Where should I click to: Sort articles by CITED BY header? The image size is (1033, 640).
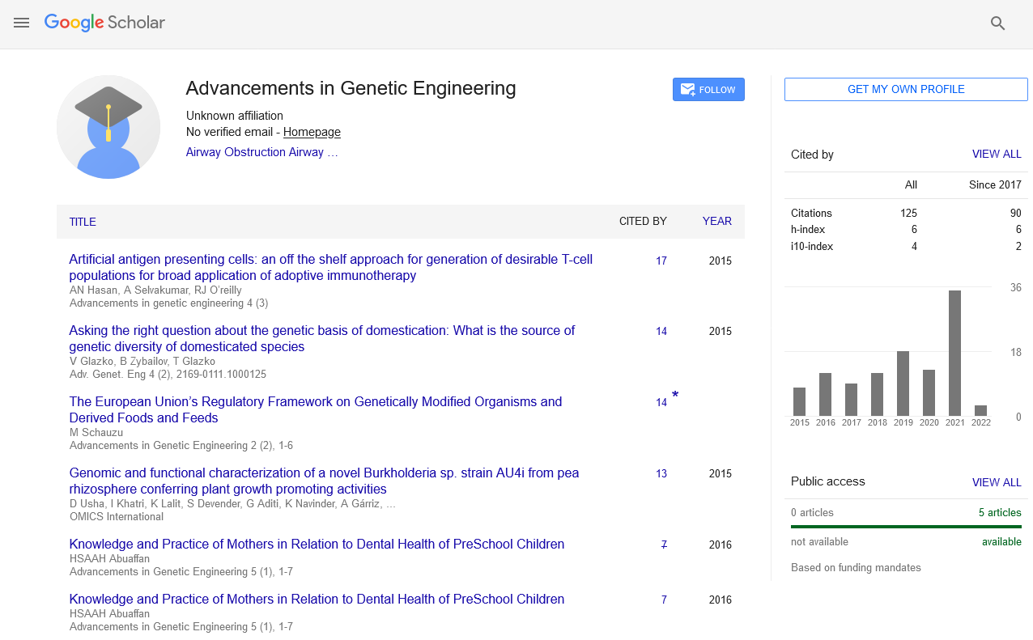click(x=643, y=221)
